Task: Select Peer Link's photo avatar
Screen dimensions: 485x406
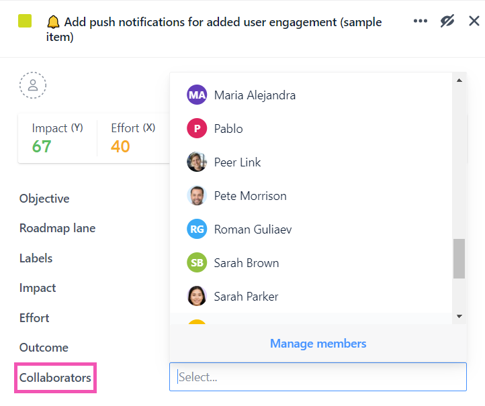Action: tap(197, 162)
